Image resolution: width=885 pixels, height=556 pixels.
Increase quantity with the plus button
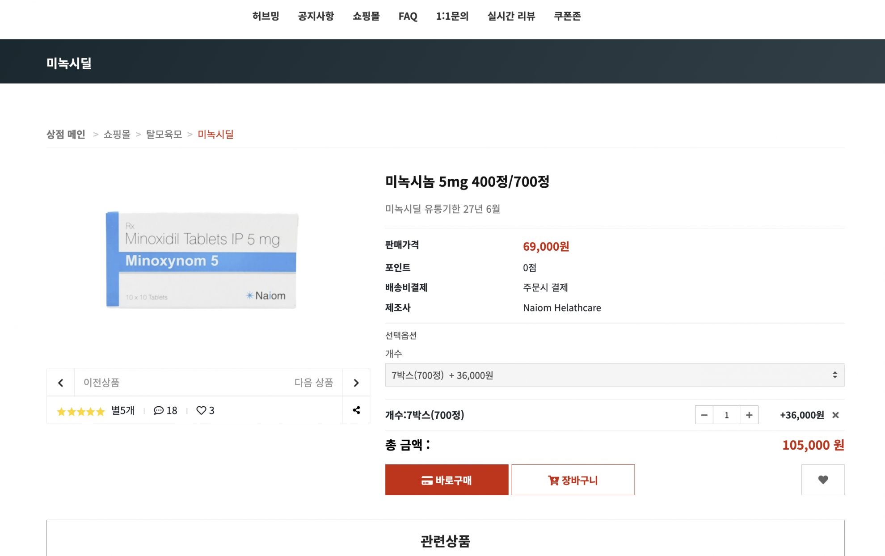point(749,415)
